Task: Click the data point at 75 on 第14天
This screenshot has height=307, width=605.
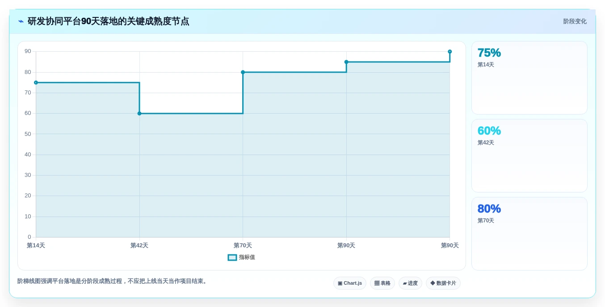Action: pos(36,82)
